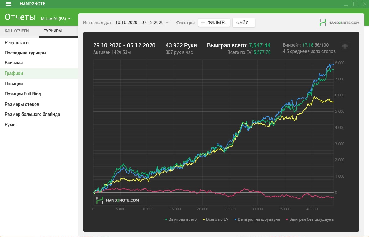This screenshot has width=369, height=237.
Task: Toggle yellow 'Всего по EV' legend series
Action: 216,219
